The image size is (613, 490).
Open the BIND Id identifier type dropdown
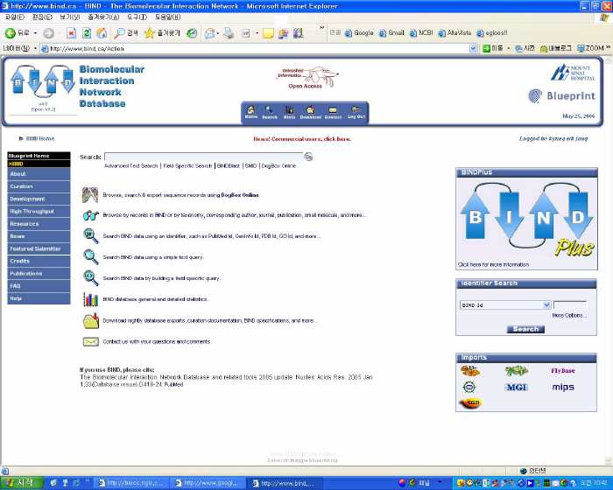point(546,305)
